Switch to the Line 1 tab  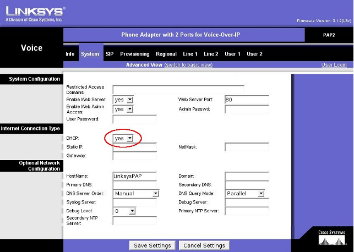(190, 54)
